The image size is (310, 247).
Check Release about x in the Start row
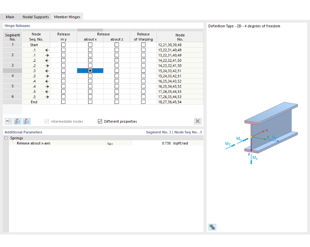point(90,45)
